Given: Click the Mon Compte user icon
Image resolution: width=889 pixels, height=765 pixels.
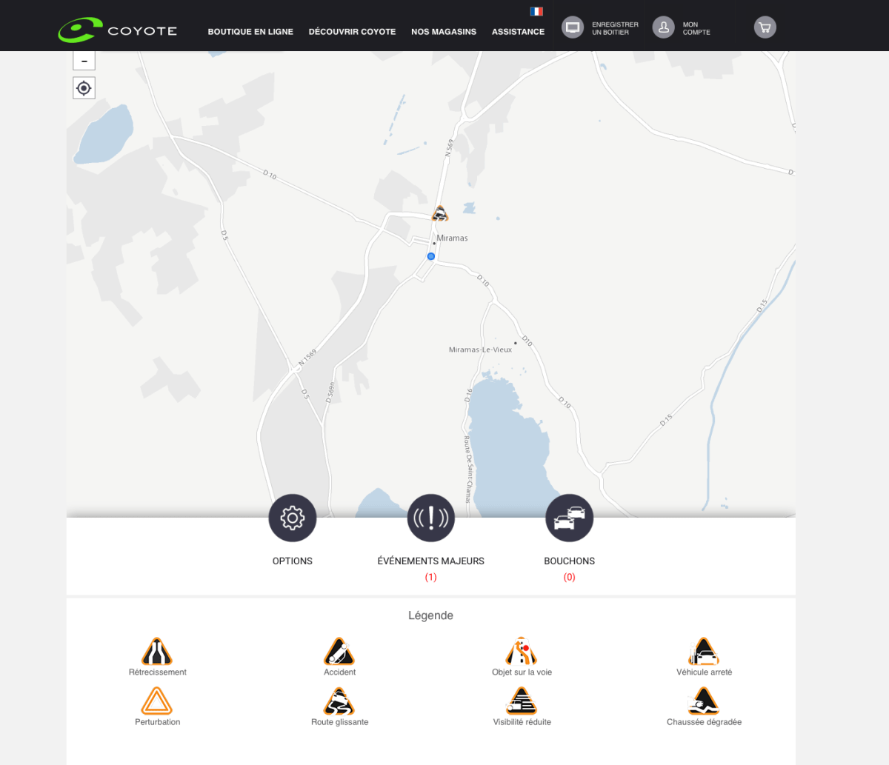Looking at the screenshot, I should tap(663, 27).
